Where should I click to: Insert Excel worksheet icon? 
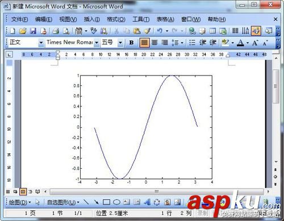pyautogui.click(x=223, y=31)
